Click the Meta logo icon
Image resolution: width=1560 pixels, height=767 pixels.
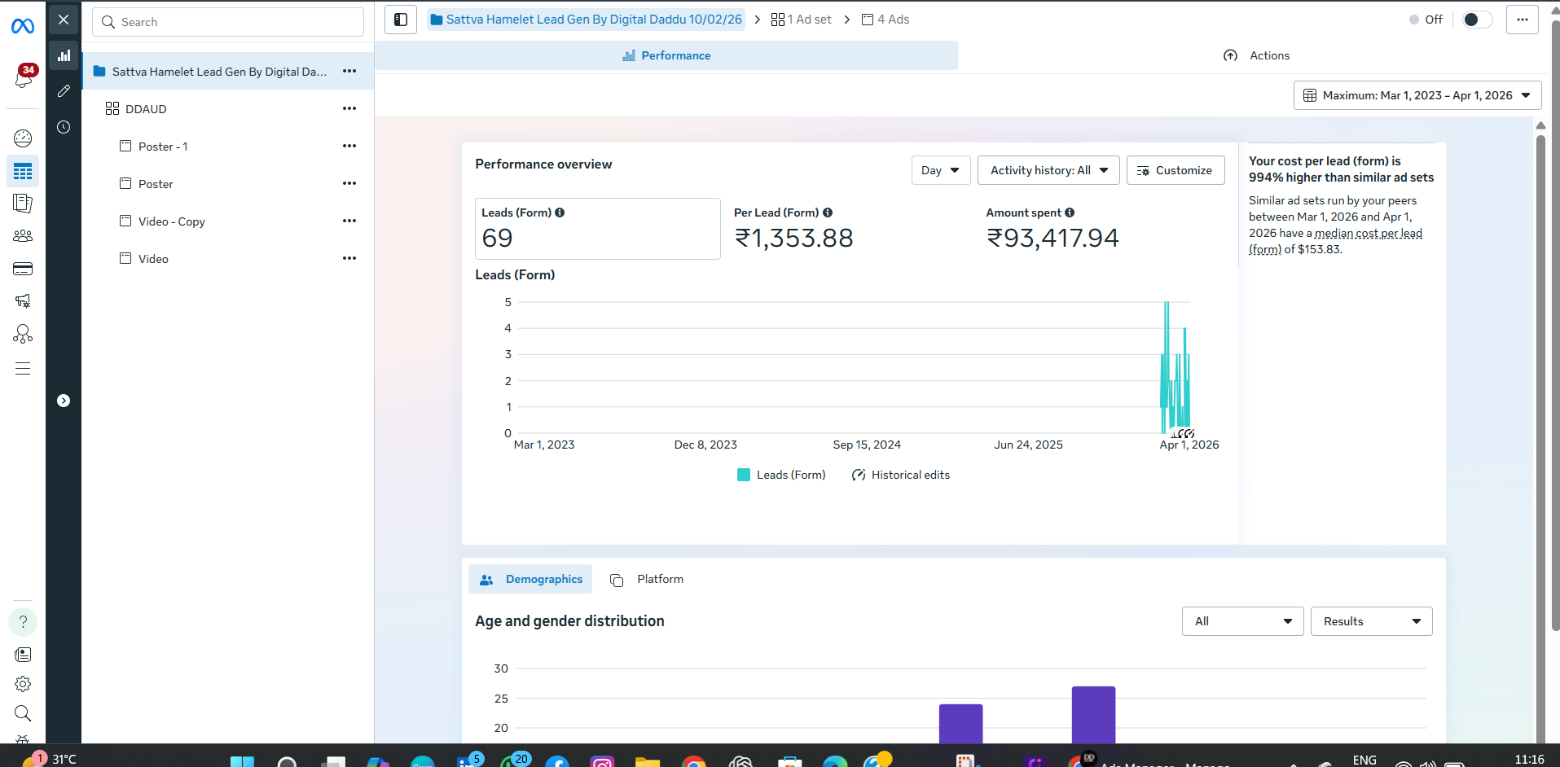coord(23,27)
